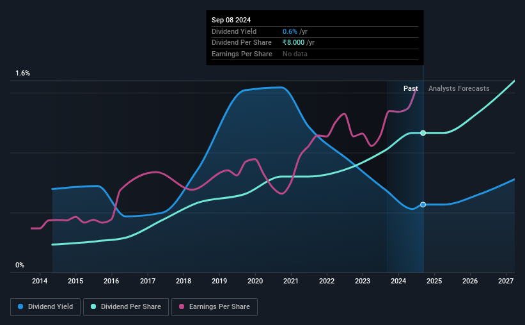
Task: Select the blue Dividend Yield data point marker
Action: [x=423, y=205]
